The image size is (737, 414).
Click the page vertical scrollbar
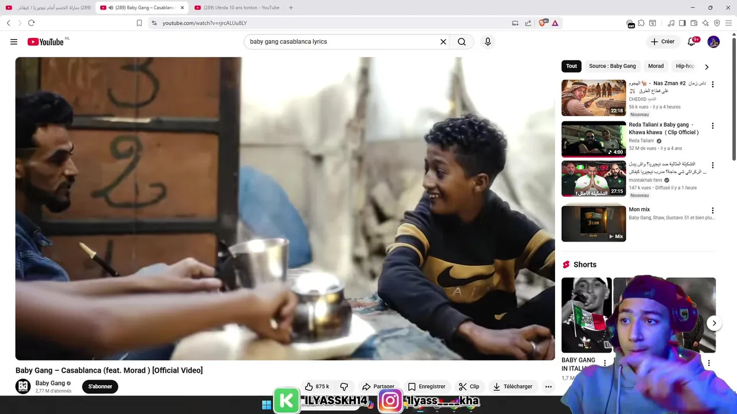[734, 98]
